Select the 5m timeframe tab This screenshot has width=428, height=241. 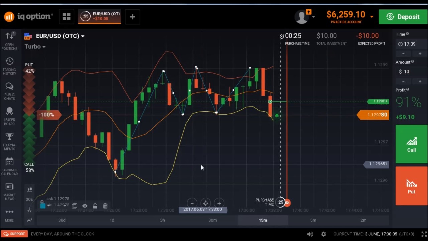(x=313, y=220)
